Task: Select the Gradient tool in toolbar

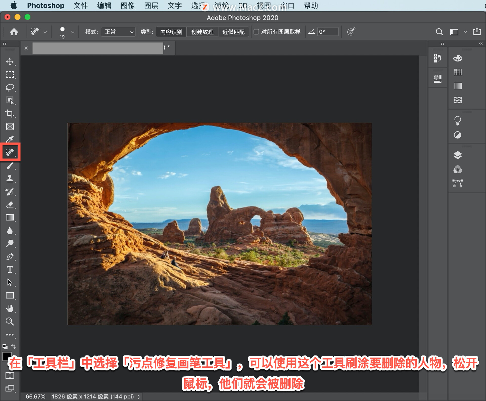Action: click(x=10, y=217)
